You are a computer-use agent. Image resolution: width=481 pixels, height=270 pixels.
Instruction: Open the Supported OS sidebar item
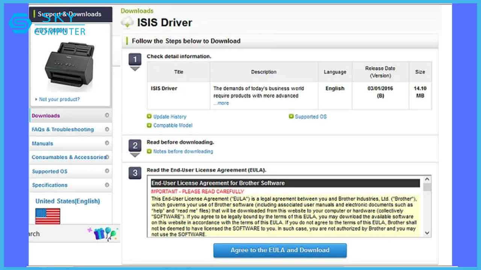pyautogui.click(x=71, y=171)
